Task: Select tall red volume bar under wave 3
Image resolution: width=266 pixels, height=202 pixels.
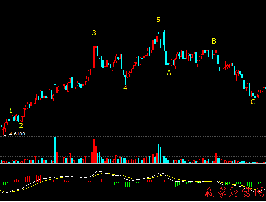Action: point(94,151)
